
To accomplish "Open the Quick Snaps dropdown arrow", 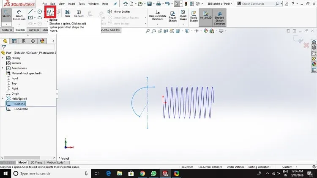I will click(183, 24).
